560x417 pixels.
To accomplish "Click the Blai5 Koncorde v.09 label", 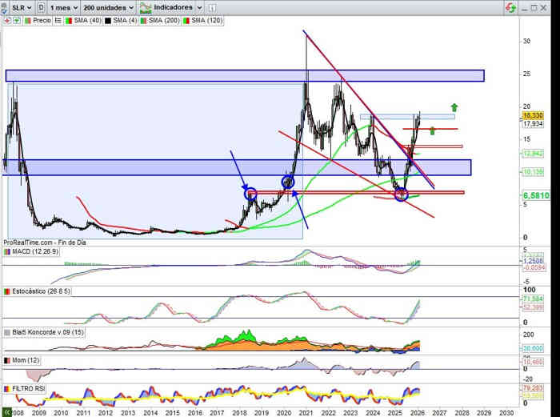I will [x=43, y=331].
